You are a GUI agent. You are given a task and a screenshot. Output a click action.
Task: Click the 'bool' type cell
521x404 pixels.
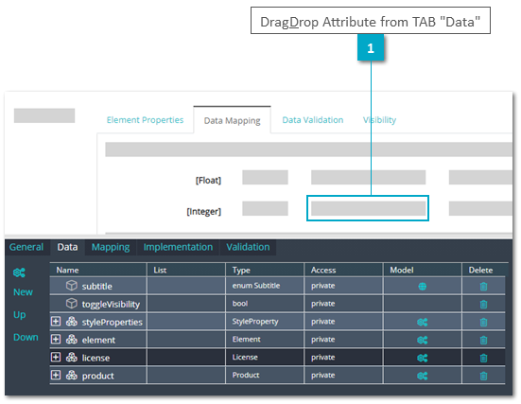coord(265,304)
